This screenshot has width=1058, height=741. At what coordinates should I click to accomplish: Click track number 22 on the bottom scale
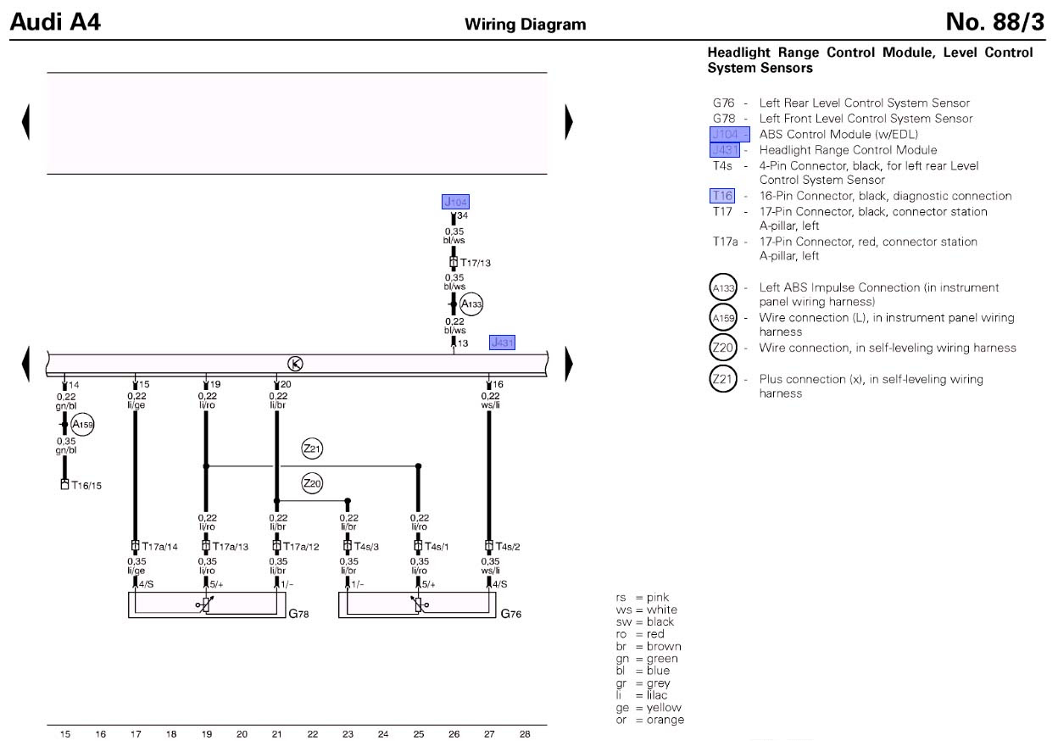click(x=312, y=734)
